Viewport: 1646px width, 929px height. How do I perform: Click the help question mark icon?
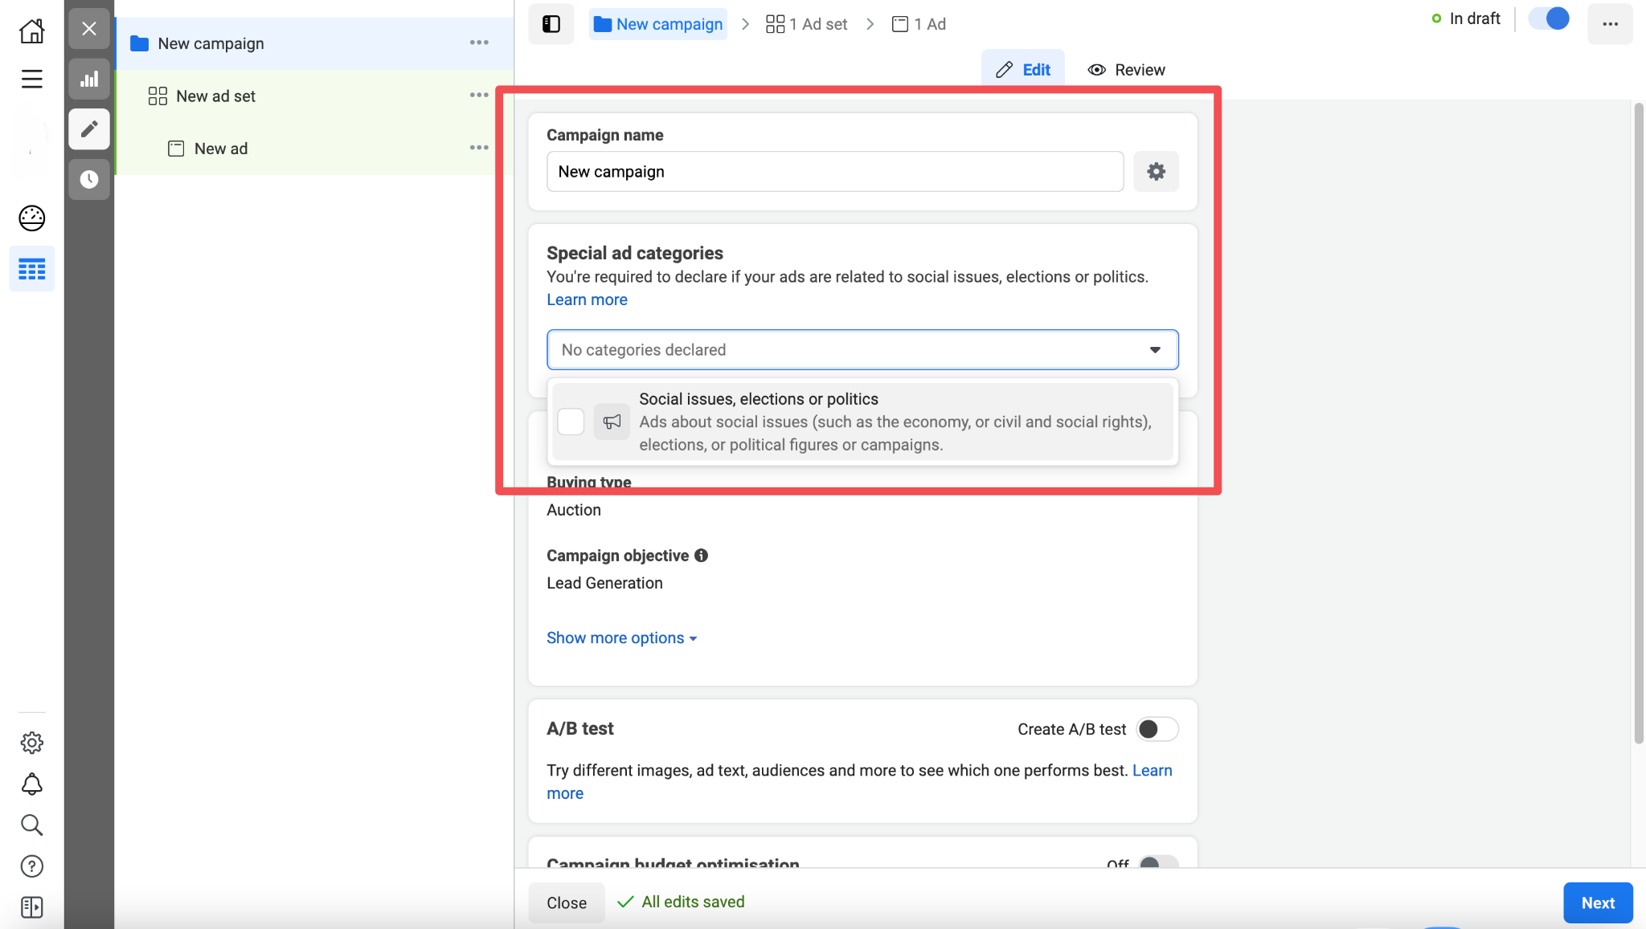click(x=31, y=866)
